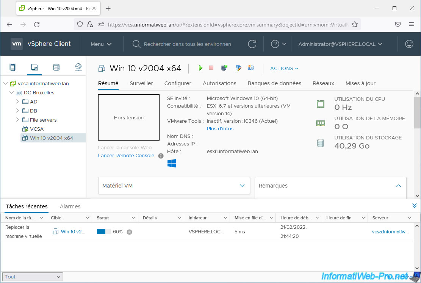Click the edit VM settings icon
421x283 pixels.
pos(238,68)
